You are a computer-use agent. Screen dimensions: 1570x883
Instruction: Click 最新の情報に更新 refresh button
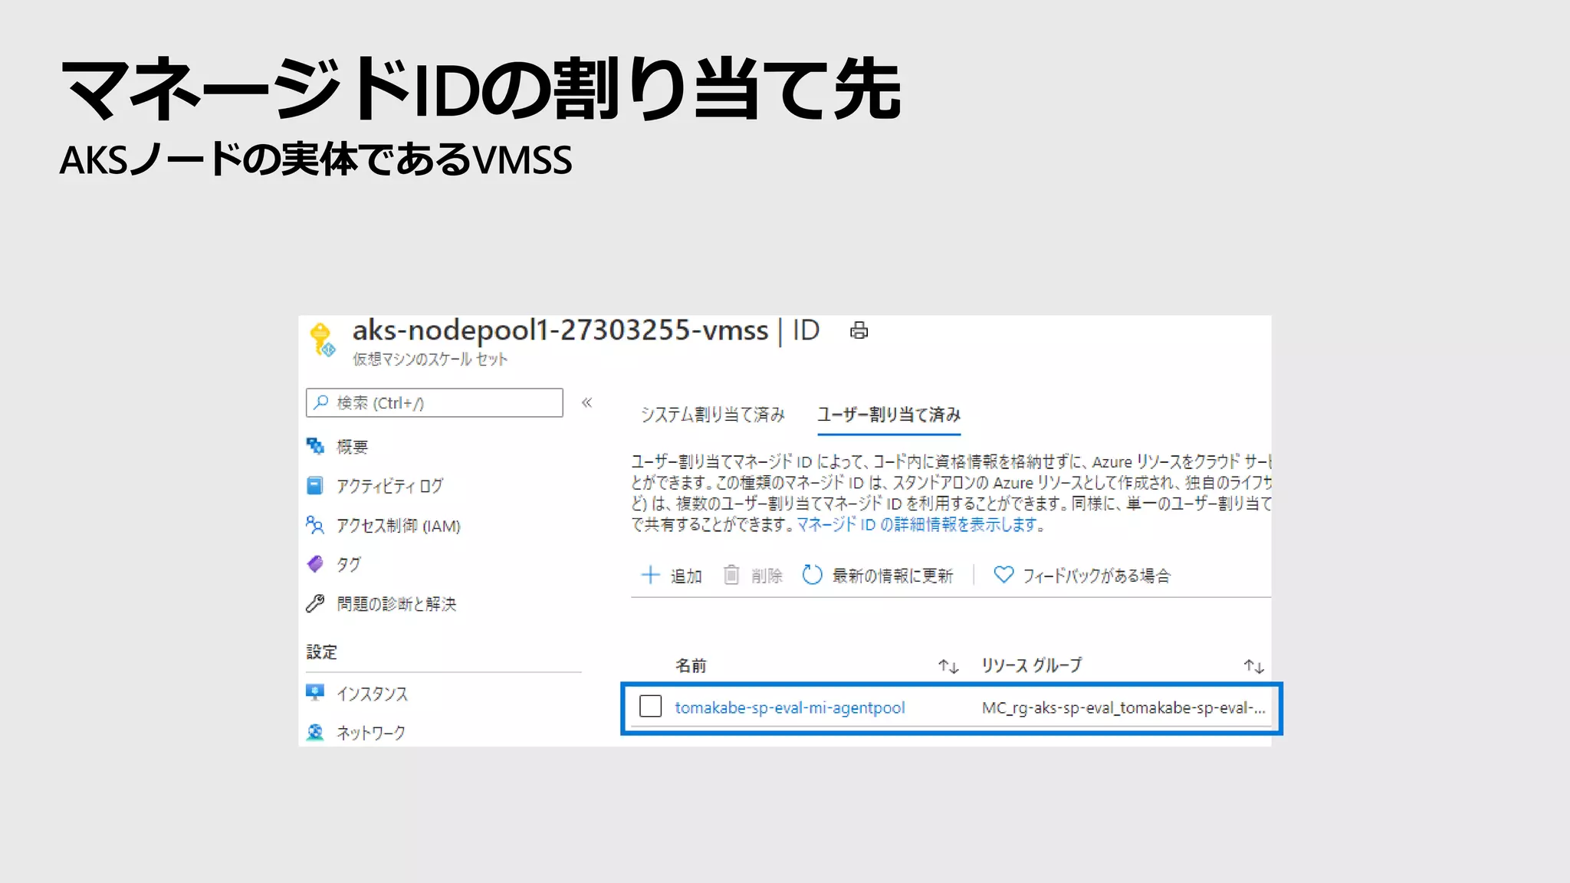[x=877, y=575]
